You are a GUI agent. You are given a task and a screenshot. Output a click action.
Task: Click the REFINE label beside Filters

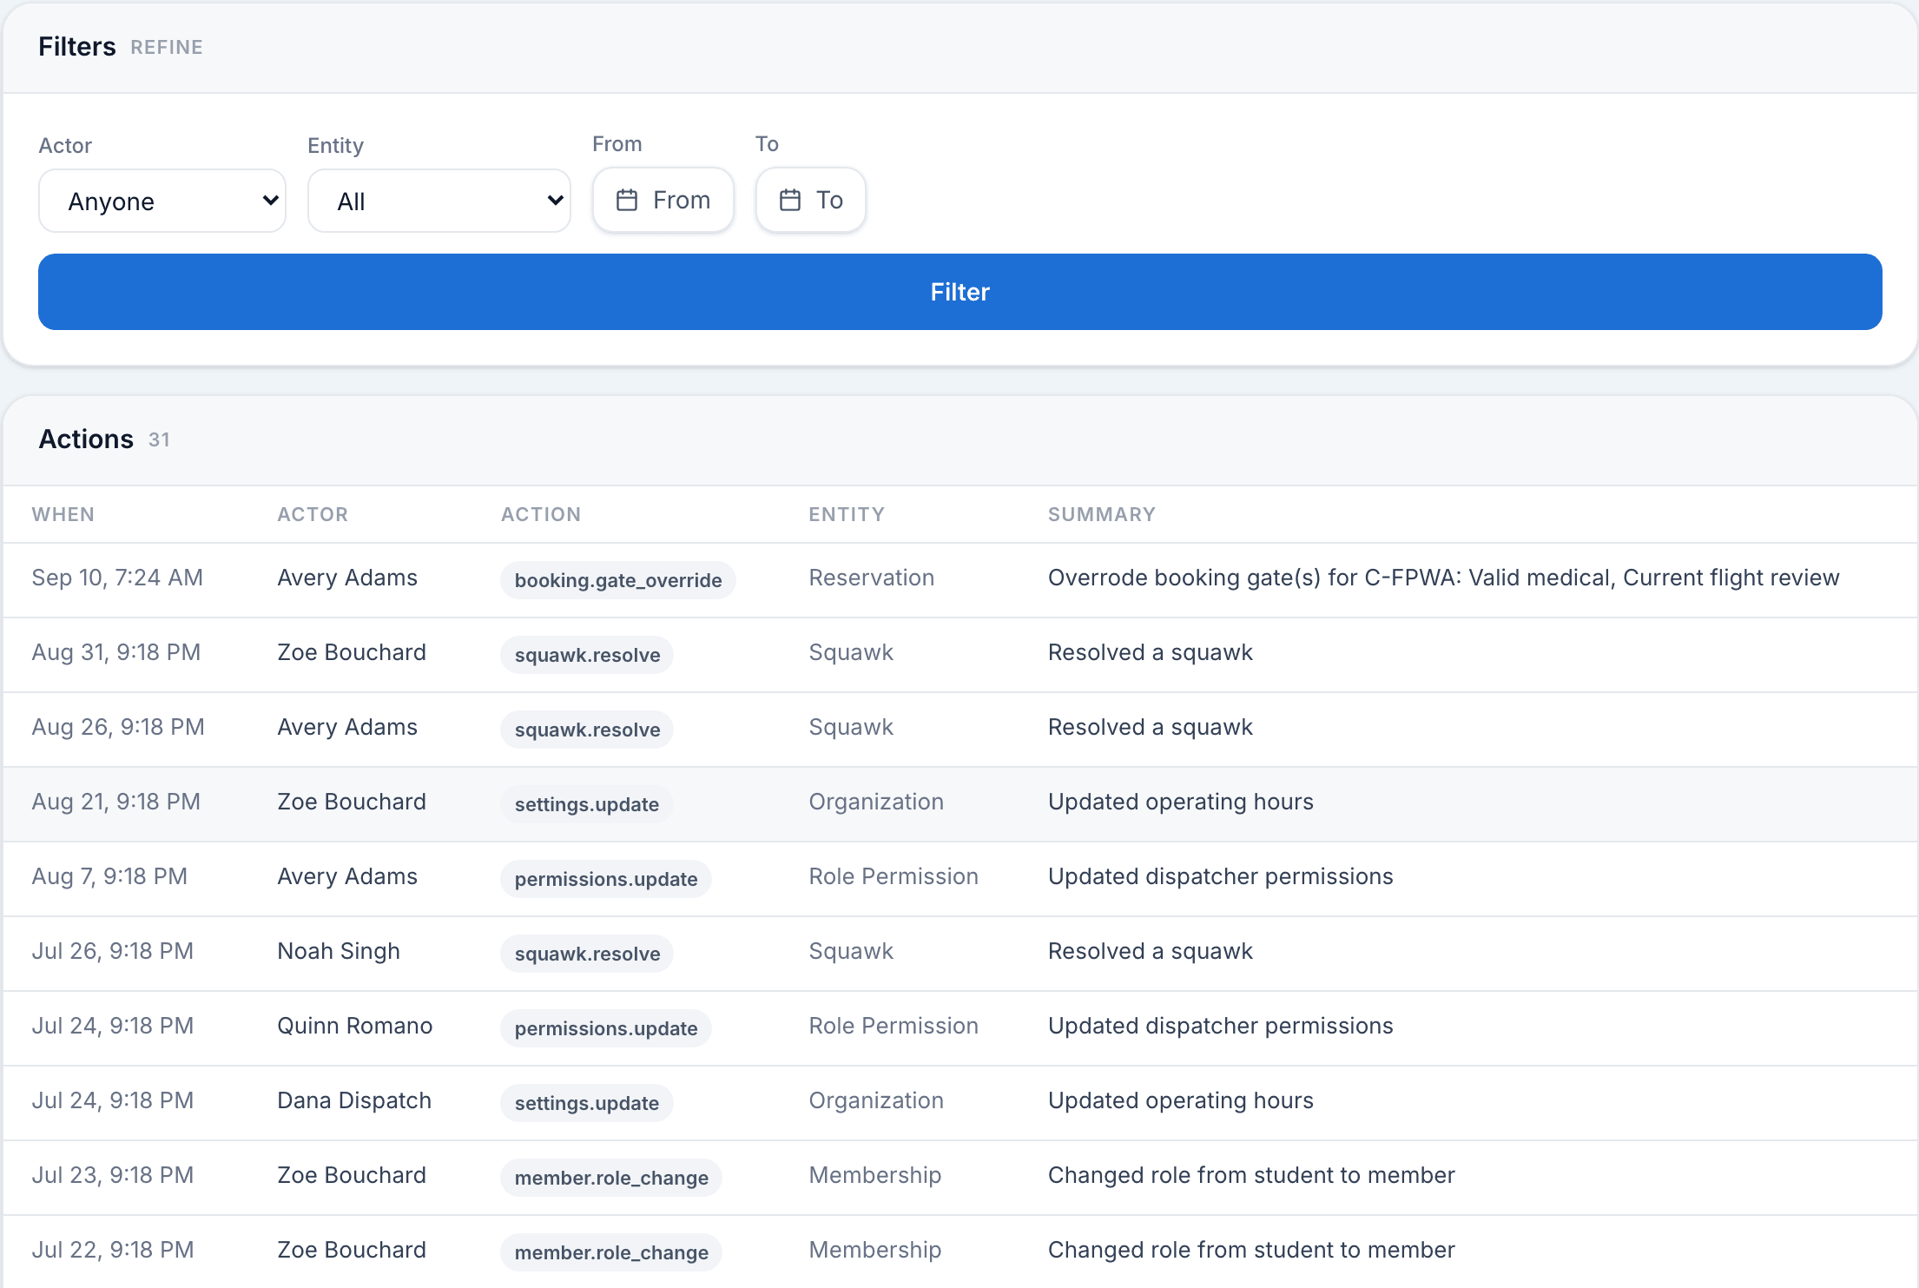[x=167, y=47]
